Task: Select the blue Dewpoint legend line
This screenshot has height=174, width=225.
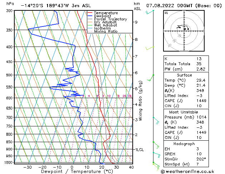Action: (90, 16)
